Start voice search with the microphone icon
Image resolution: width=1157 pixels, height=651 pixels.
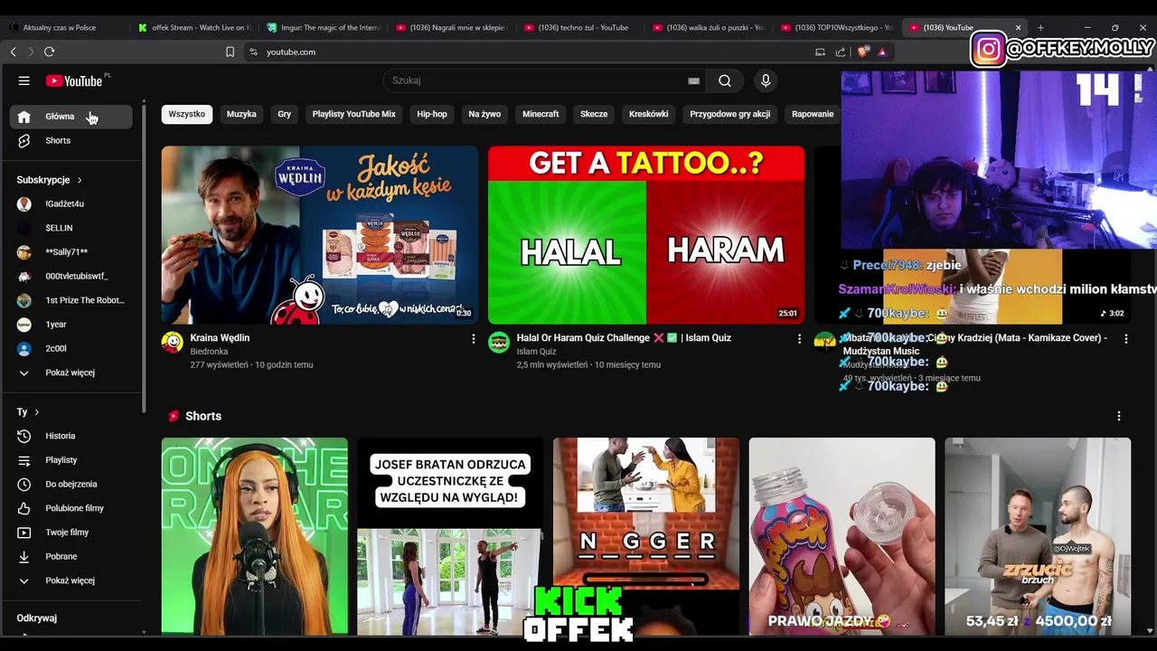pyautogui.click(x=766, y=80)
